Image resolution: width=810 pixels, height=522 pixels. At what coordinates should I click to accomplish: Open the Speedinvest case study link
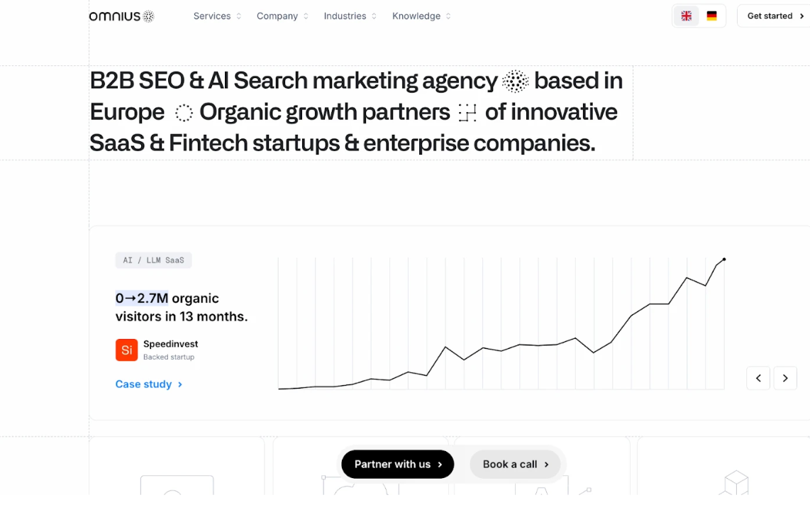coord(145,384)
